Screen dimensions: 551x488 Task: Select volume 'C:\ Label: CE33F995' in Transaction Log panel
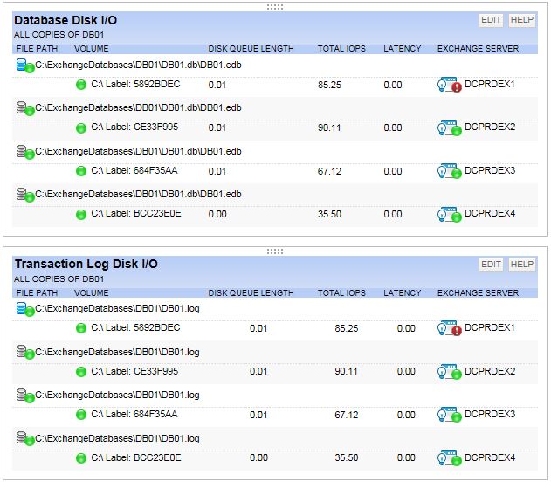(134, 371)
